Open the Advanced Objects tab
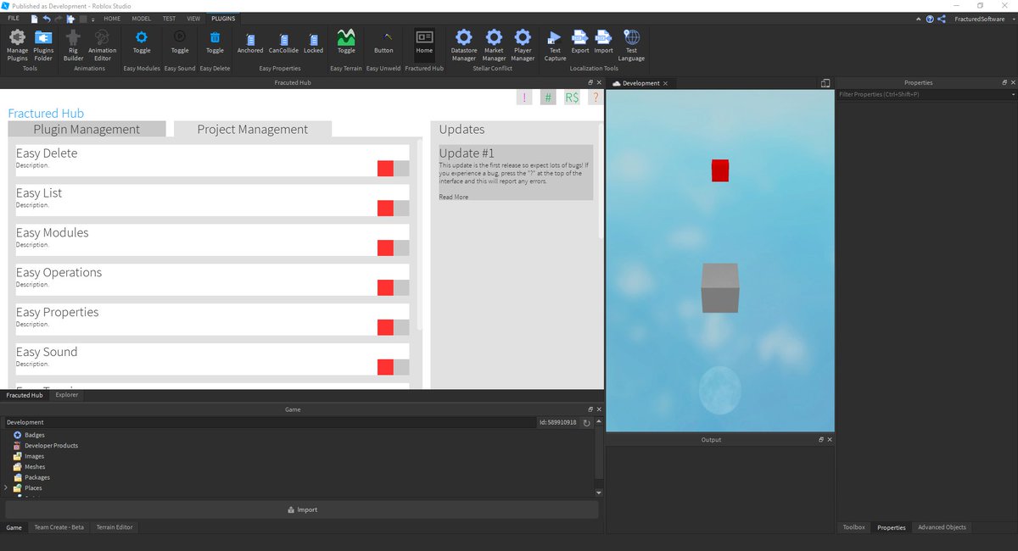 click(x=942, y=527)
